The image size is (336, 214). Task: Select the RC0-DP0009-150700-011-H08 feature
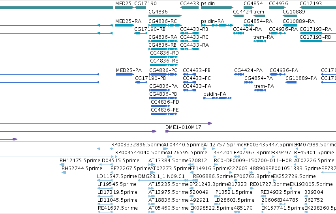(216, 165)
